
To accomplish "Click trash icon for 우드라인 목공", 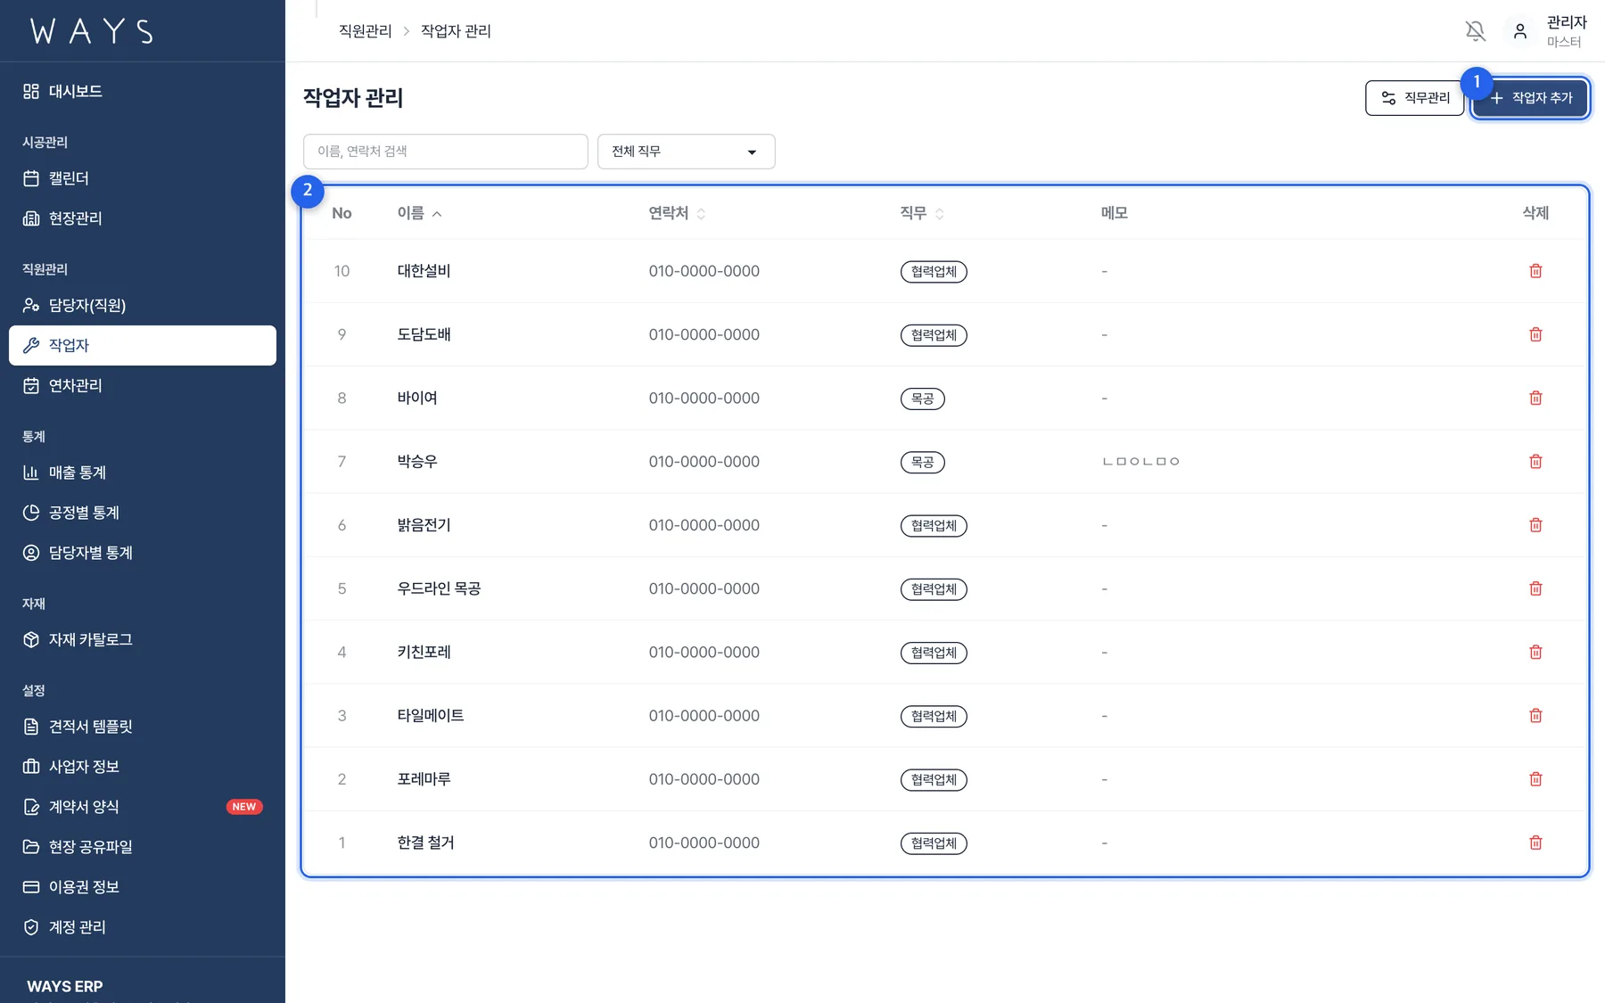I will pos(1535,588).
